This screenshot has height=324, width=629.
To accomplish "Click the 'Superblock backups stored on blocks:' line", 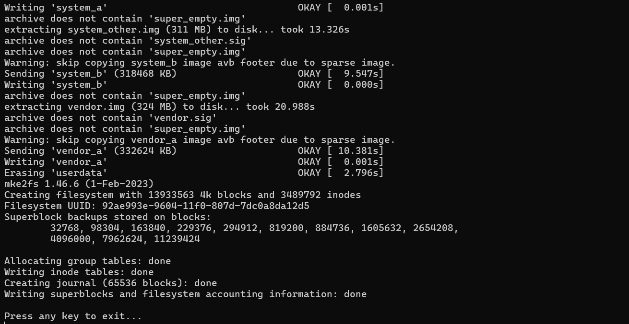I will 107,217.
